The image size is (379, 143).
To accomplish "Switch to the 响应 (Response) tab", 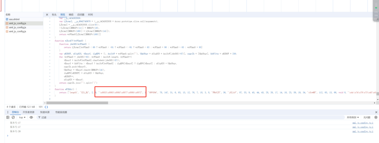I will click(71, 14).
